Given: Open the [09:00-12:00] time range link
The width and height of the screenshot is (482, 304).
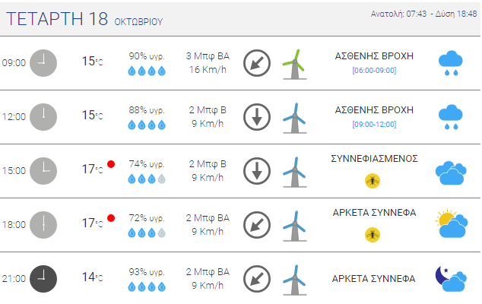Looking at the screenshot, I should tap(374, 125).
